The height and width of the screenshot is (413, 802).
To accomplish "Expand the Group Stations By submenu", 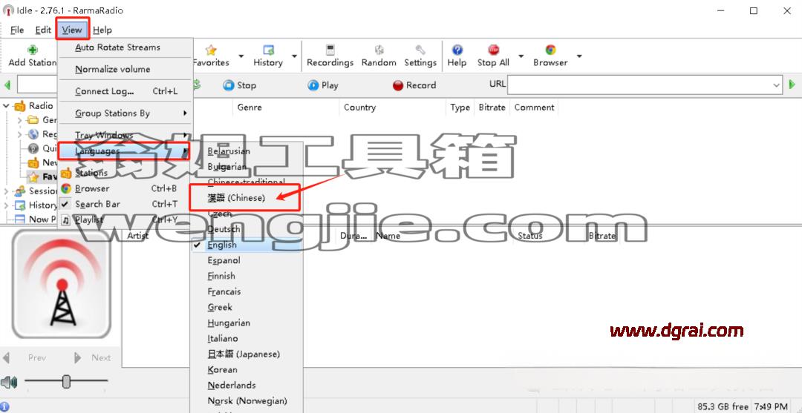I will click(125, 113).
